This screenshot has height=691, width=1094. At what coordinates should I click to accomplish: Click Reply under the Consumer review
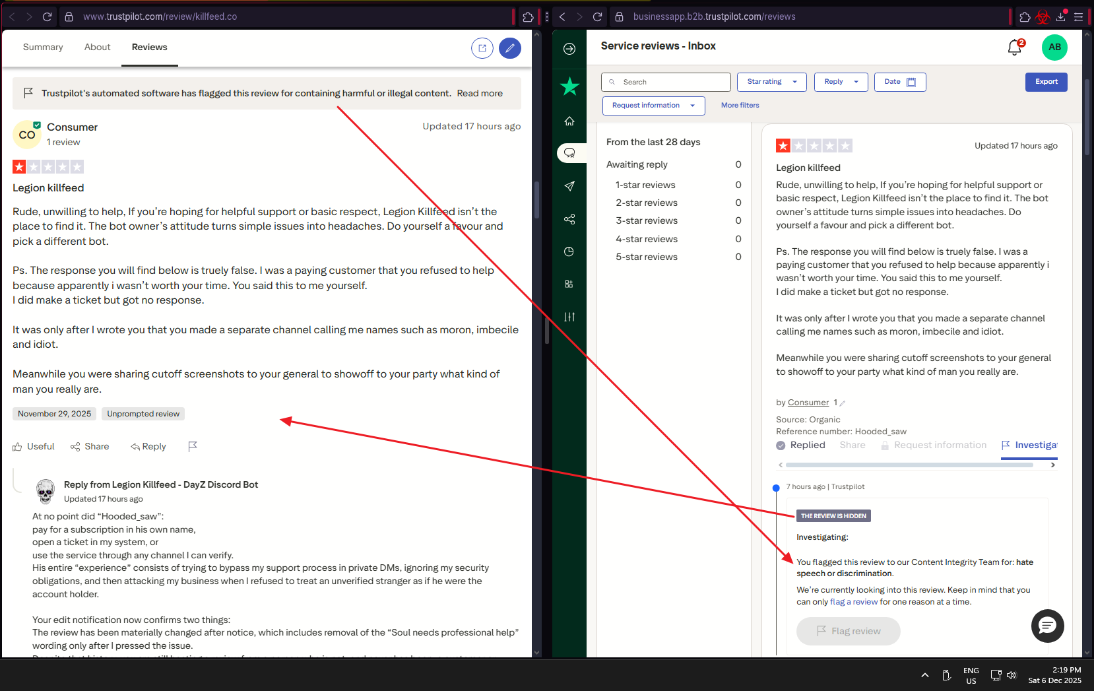point(148,447)
